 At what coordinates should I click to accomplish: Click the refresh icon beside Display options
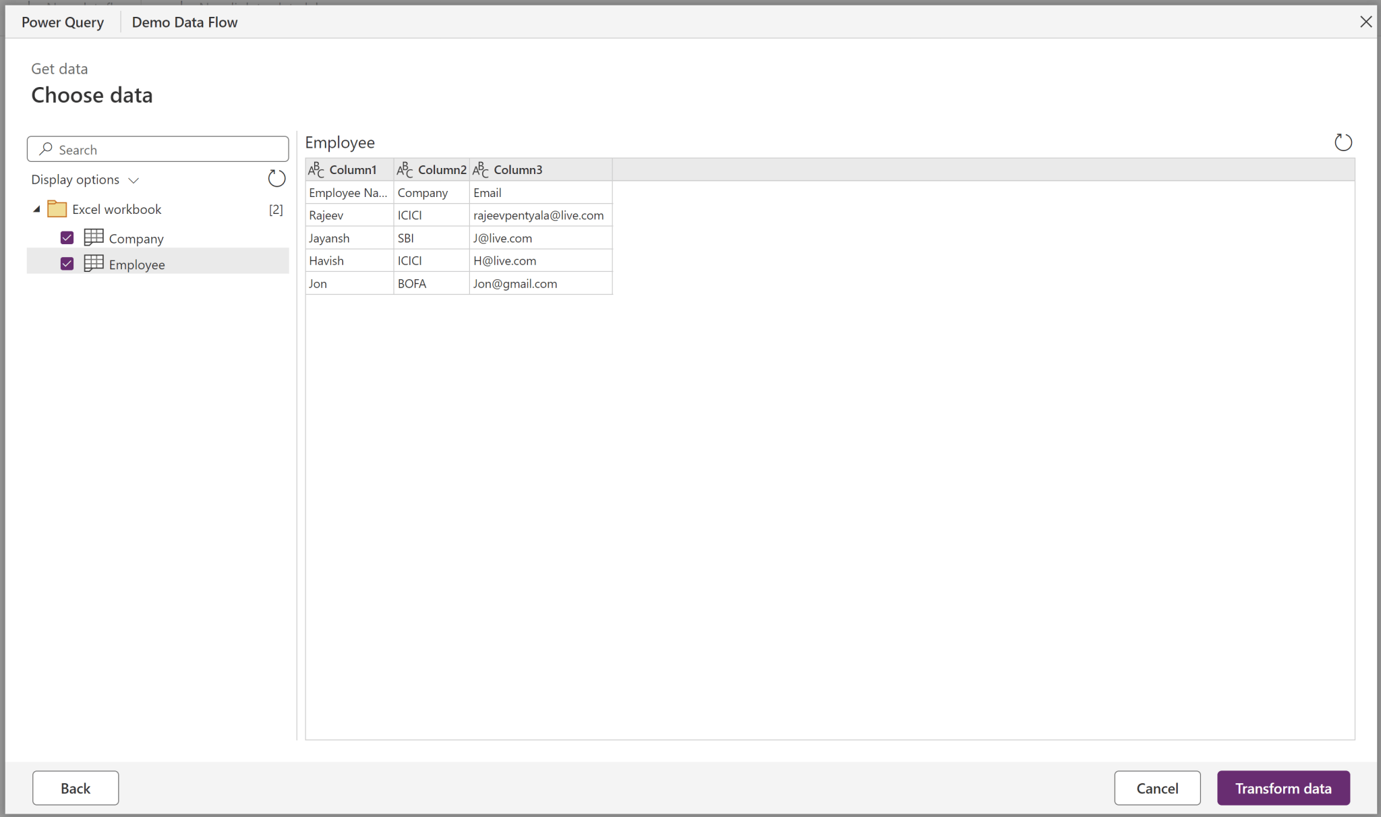[x=276, y=178]
